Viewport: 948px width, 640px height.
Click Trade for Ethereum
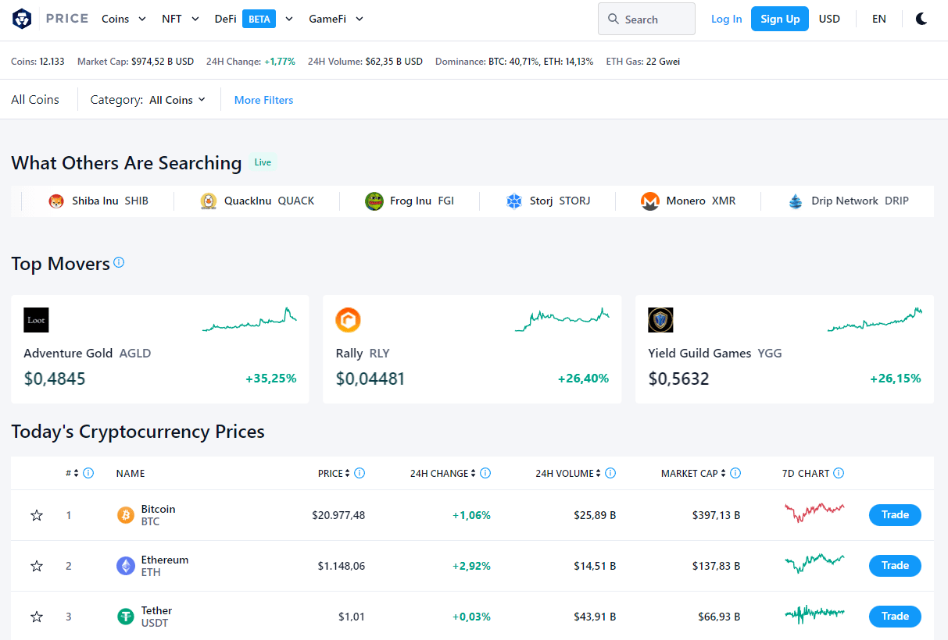coord(895,566)
